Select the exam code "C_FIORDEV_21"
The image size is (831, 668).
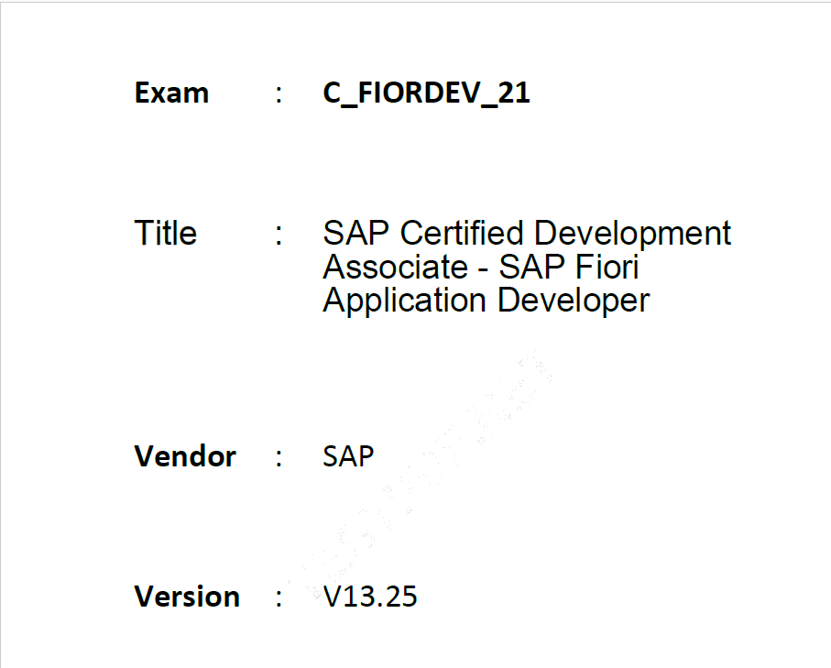pyautogui.click(x=426, y=93)
